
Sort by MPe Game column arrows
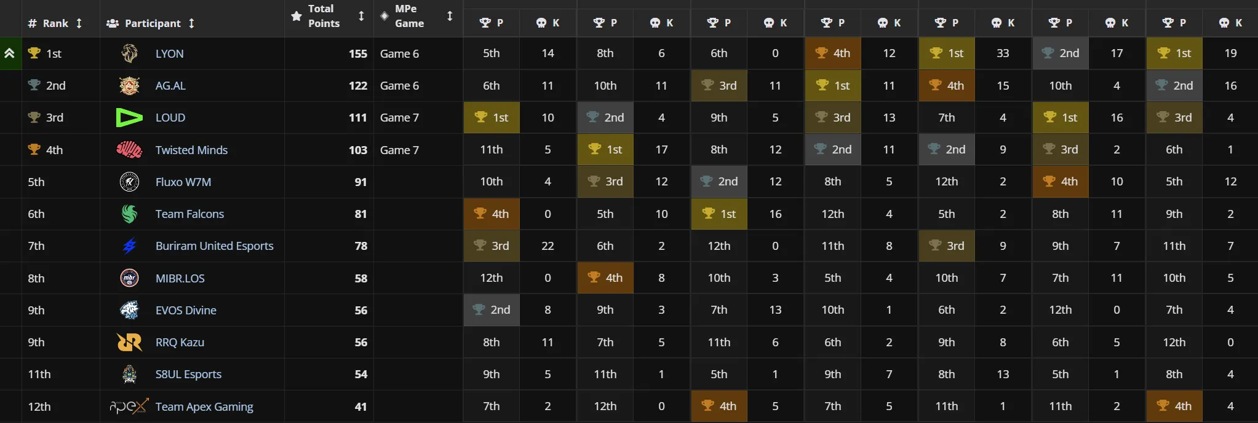point(450,16)
